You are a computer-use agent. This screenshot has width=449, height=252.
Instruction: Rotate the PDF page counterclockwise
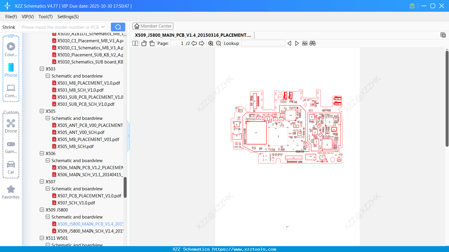click(144, 43)
